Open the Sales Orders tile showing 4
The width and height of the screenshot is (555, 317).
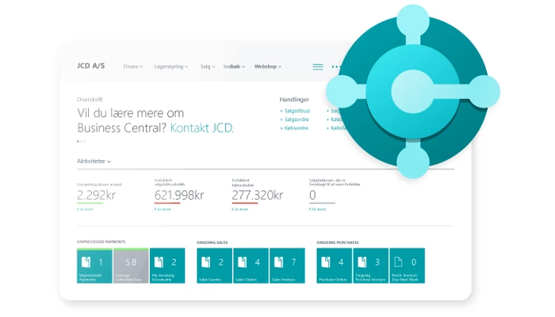[x=251, y=265]
